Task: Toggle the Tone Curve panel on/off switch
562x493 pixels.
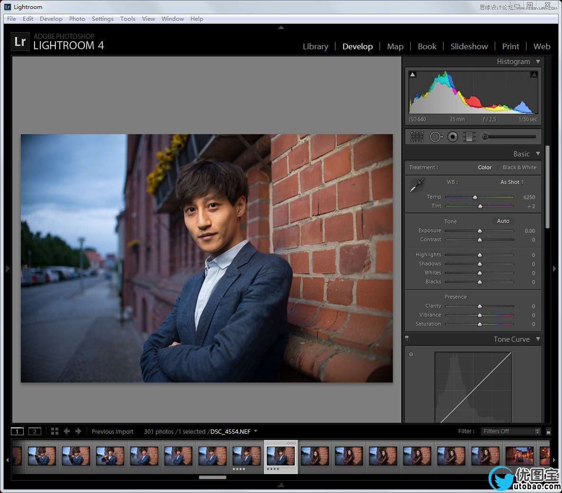Action: tap(407, 338)
